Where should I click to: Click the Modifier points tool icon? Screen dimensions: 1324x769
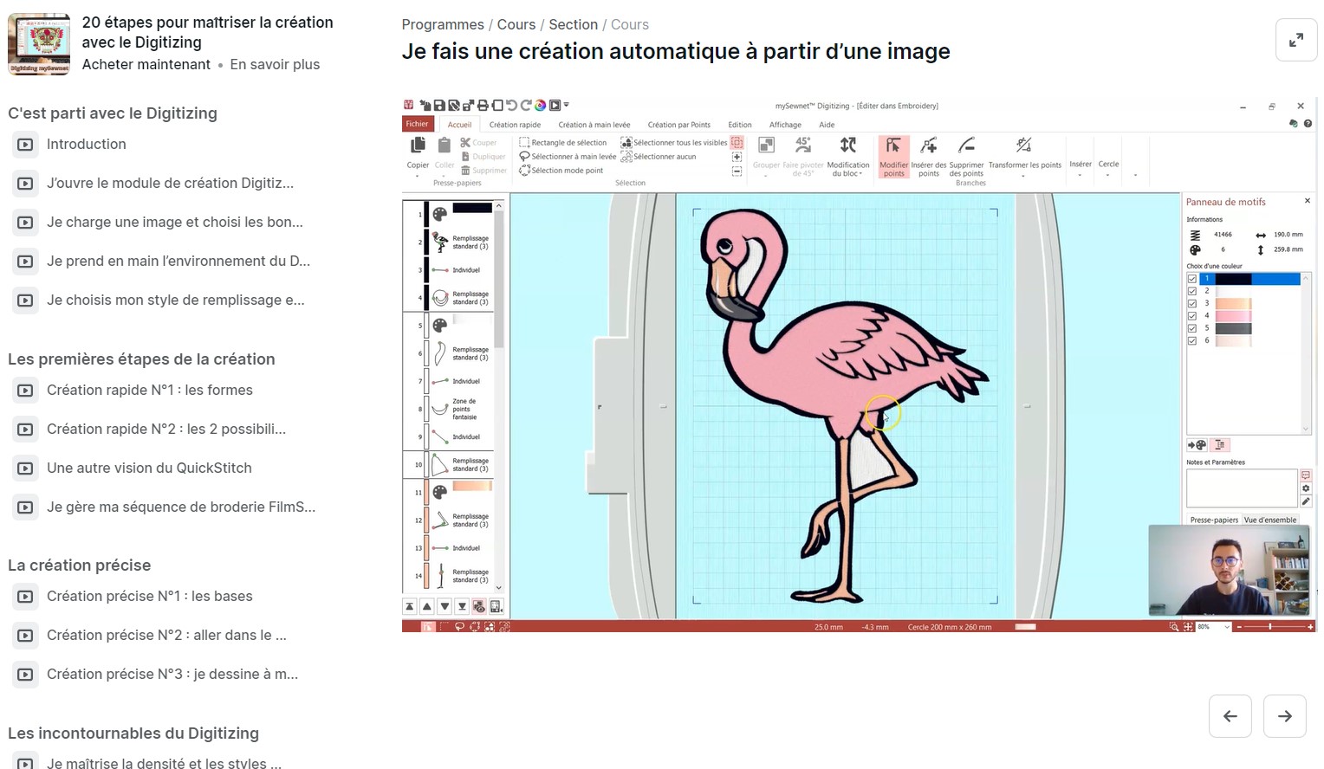892,146
